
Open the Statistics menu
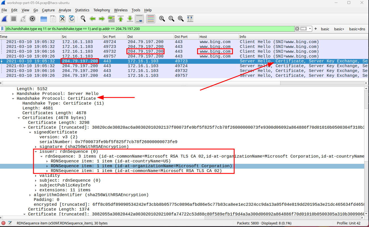pyautogui.click(x=82, y=10)
